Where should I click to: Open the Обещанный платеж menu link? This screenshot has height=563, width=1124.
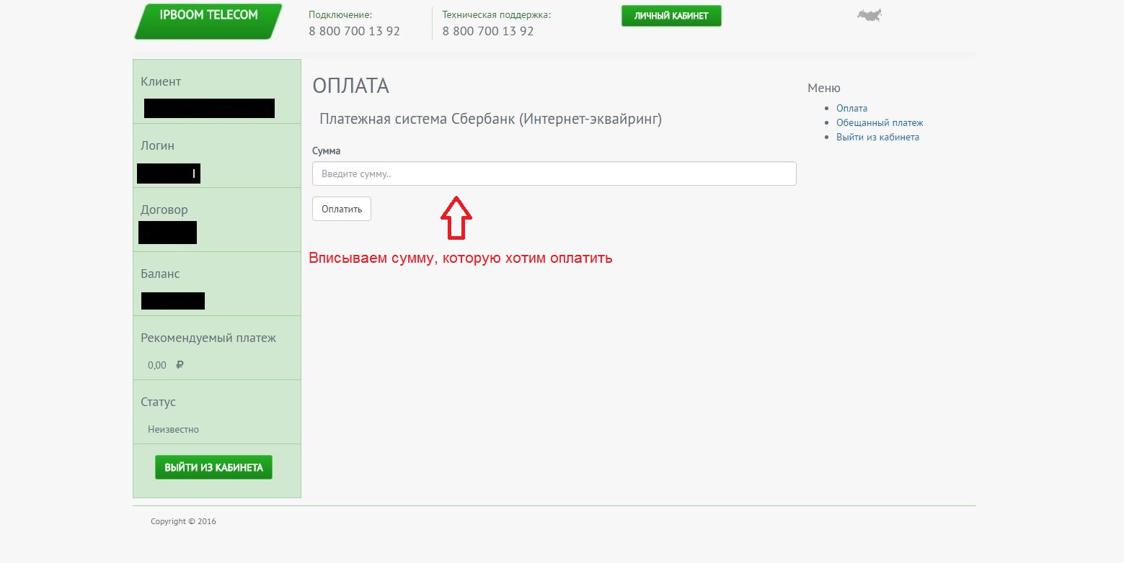point(880,122)
